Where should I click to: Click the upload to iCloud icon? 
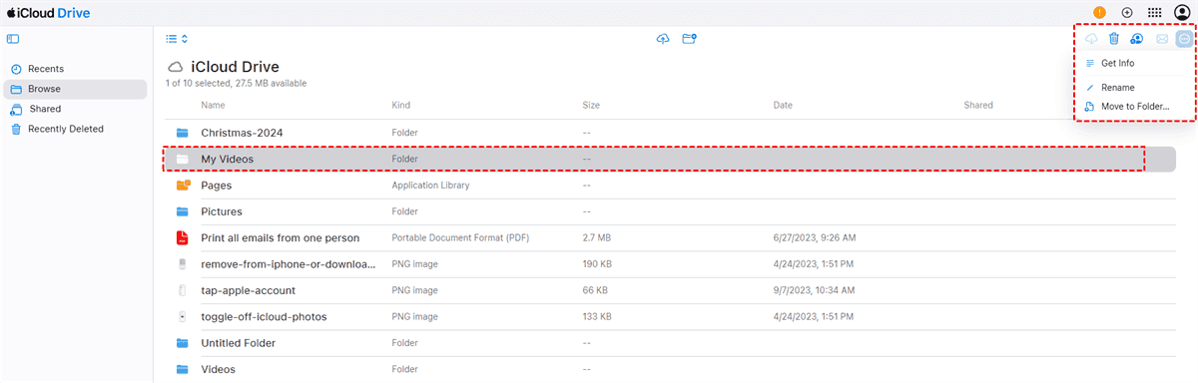point(662,39)
